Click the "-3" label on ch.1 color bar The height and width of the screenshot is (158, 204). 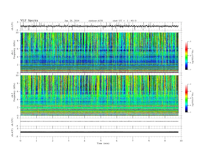click(190, 42)
